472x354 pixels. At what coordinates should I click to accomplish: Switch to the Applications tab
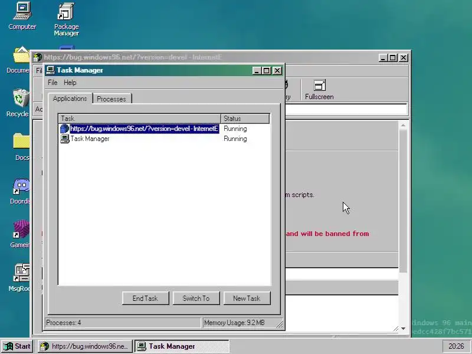pyautogui.click(x=70, y=99)
